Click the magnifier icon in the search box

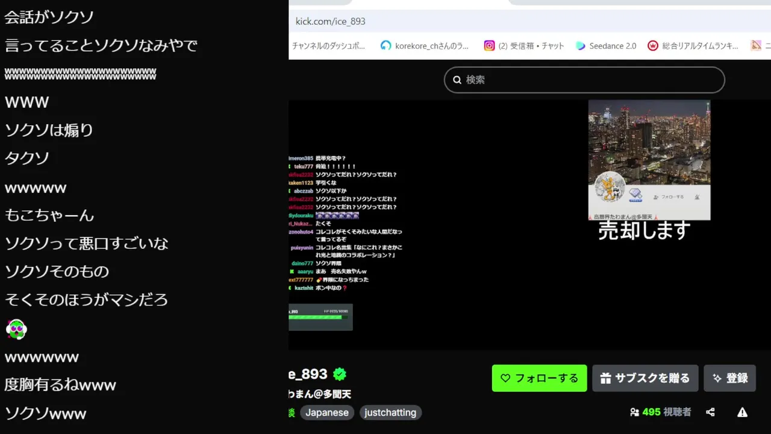pyautogui.click(x=457, y=80)
